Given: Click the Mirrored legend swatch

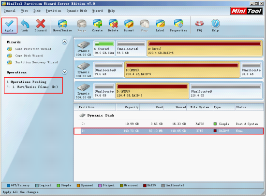Looking at the screenshot, I should (x=121, y=185).
